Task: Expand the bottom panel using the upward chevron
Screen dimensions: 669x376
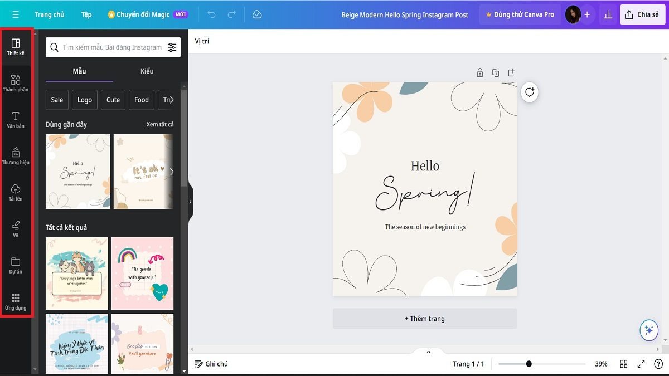Action: coord(428,351)
